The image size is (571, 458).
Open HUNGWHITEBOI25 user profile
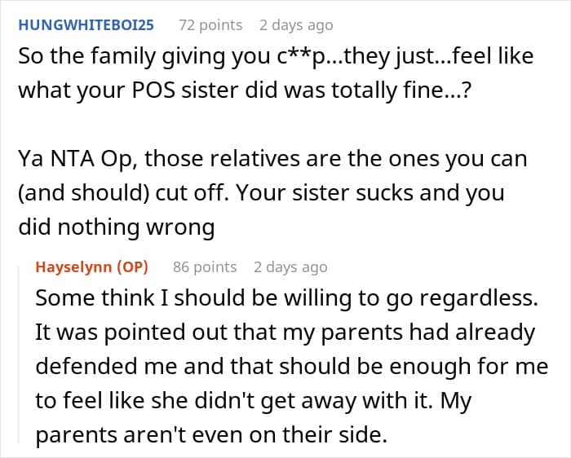point(86,25)
